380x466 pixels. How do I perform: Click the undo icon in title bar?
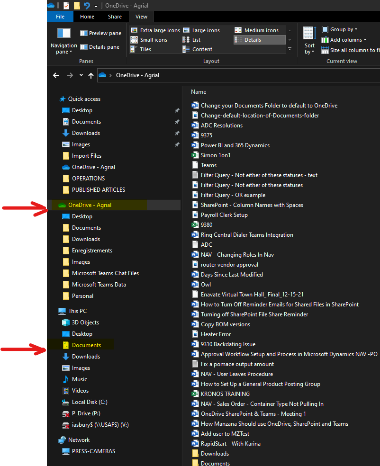click(87, 6)
